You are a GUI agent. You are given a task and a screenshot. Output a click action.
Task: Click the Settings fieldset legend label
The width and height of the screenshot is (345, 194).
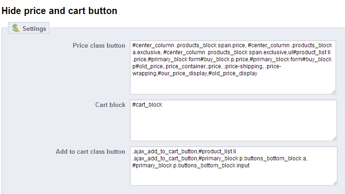pyautogui.click(x=34, y=29)
